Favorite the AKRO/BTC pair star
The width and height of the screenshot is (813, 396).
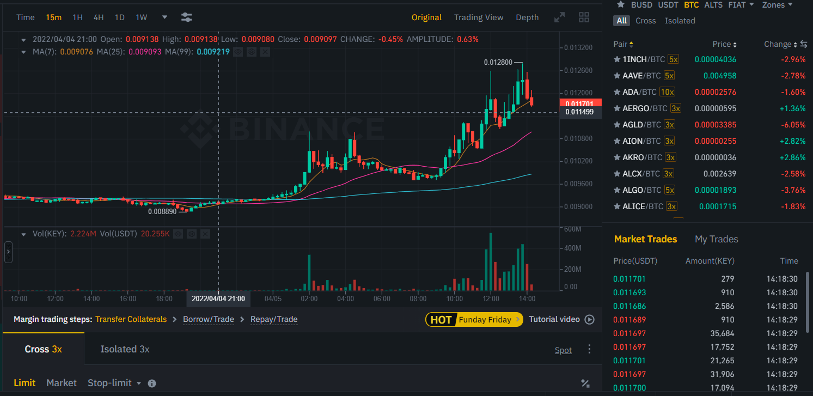point(617,157)
